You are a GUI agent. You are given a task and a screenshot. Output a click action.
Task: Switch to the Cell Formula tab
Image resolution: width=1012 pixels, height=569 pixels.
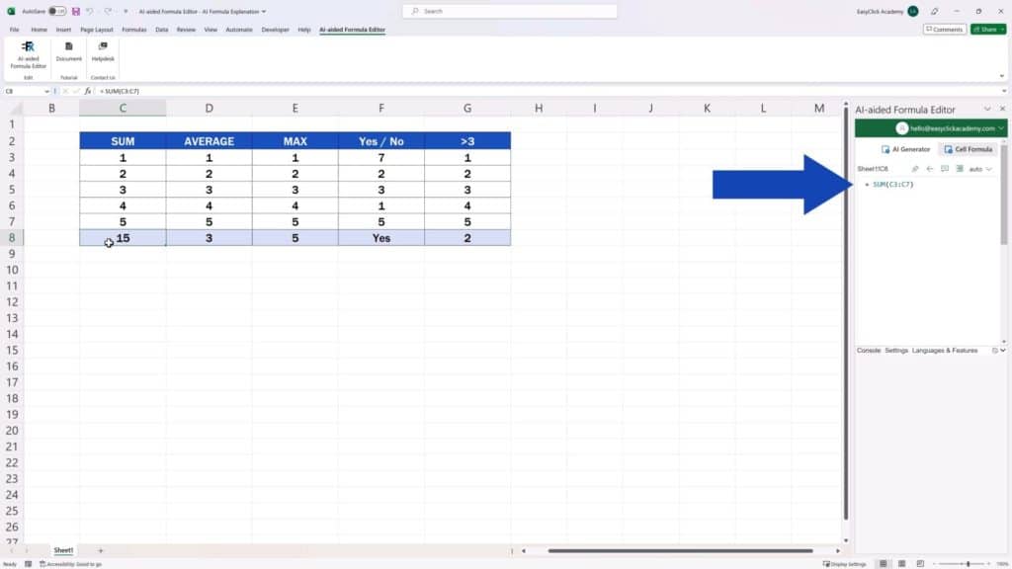[968, 149]
